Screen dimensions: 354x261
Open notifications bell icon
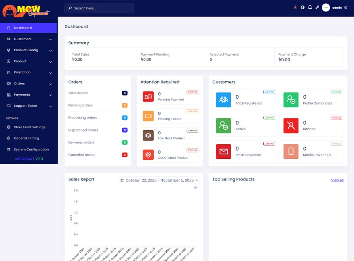tap(310, 8)
